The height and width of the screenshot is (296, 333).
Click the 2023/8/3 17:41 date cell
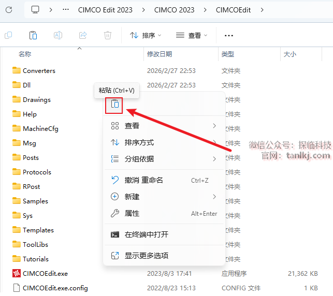tap(169, 274)
